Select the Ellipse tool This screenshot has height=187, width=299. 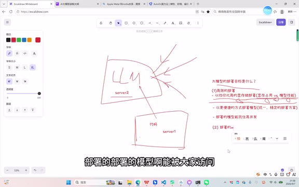[142, 23]
